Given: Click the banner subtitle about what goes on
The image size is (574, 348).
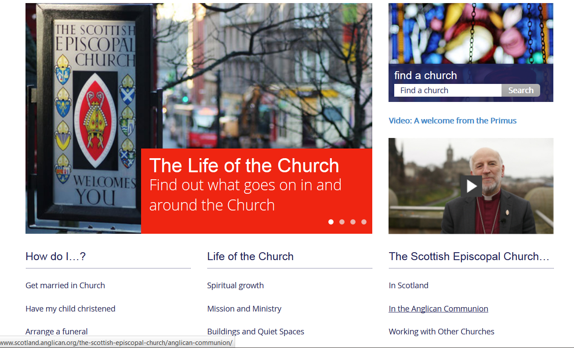Looking at the screenshot, I should tap(245, 195).
